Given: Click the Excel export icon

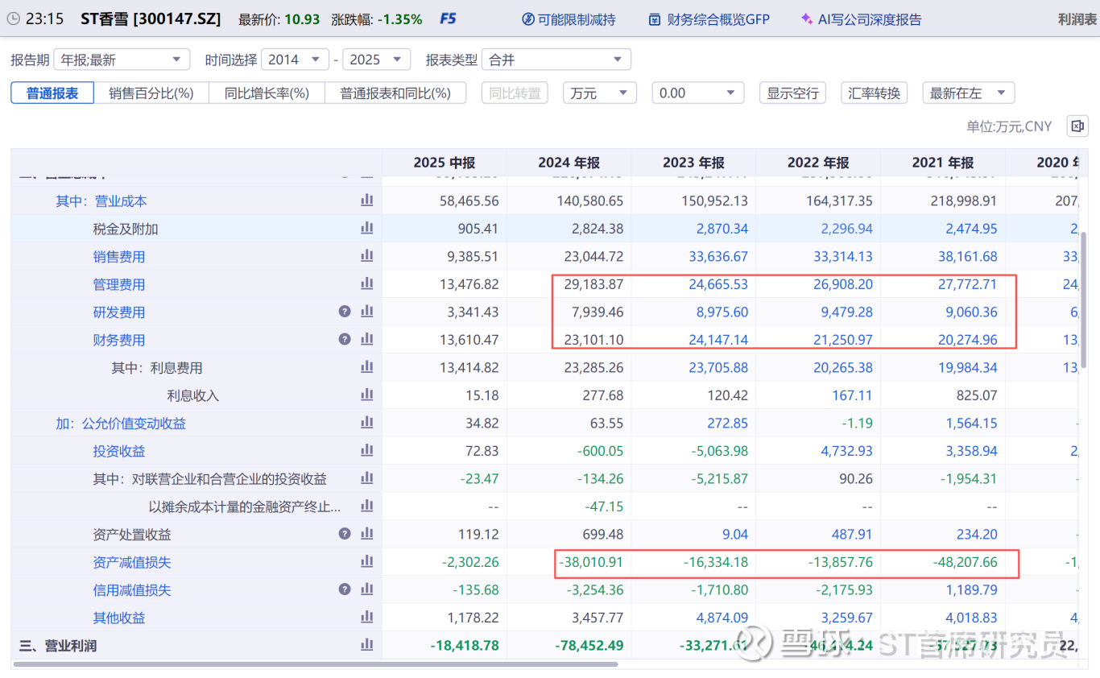Looking at the screenshot, I should (1077, 126).
